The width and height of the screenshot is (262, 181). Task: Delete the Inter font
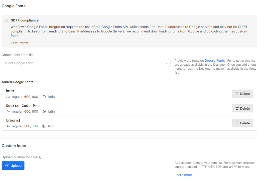[243, 94]
